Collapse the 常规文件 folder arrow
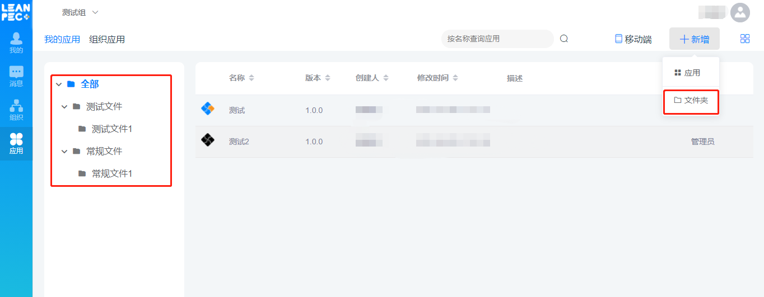Viewport: 764px width, 297px height. point(64,151)
